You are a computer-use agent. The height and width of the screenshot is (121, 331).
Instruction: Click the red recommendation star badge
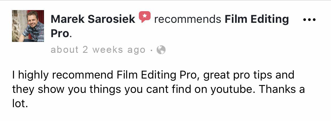pos(145,17)
